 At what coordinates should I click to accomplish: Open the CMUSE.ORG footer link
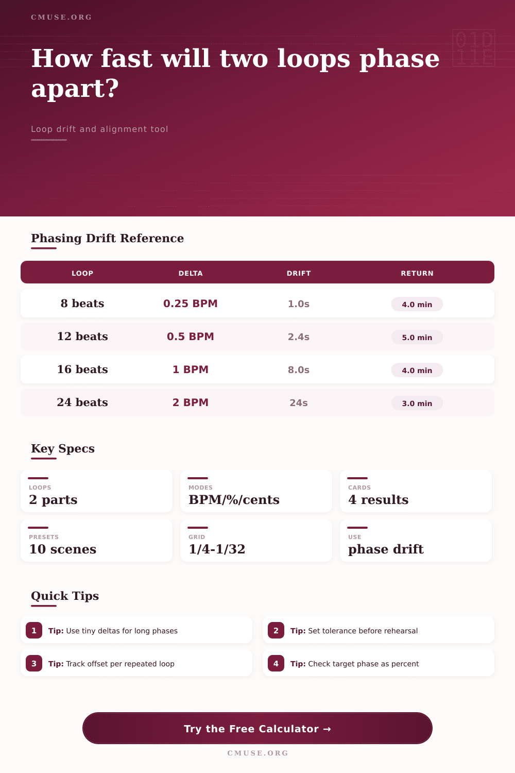point(257,753)
